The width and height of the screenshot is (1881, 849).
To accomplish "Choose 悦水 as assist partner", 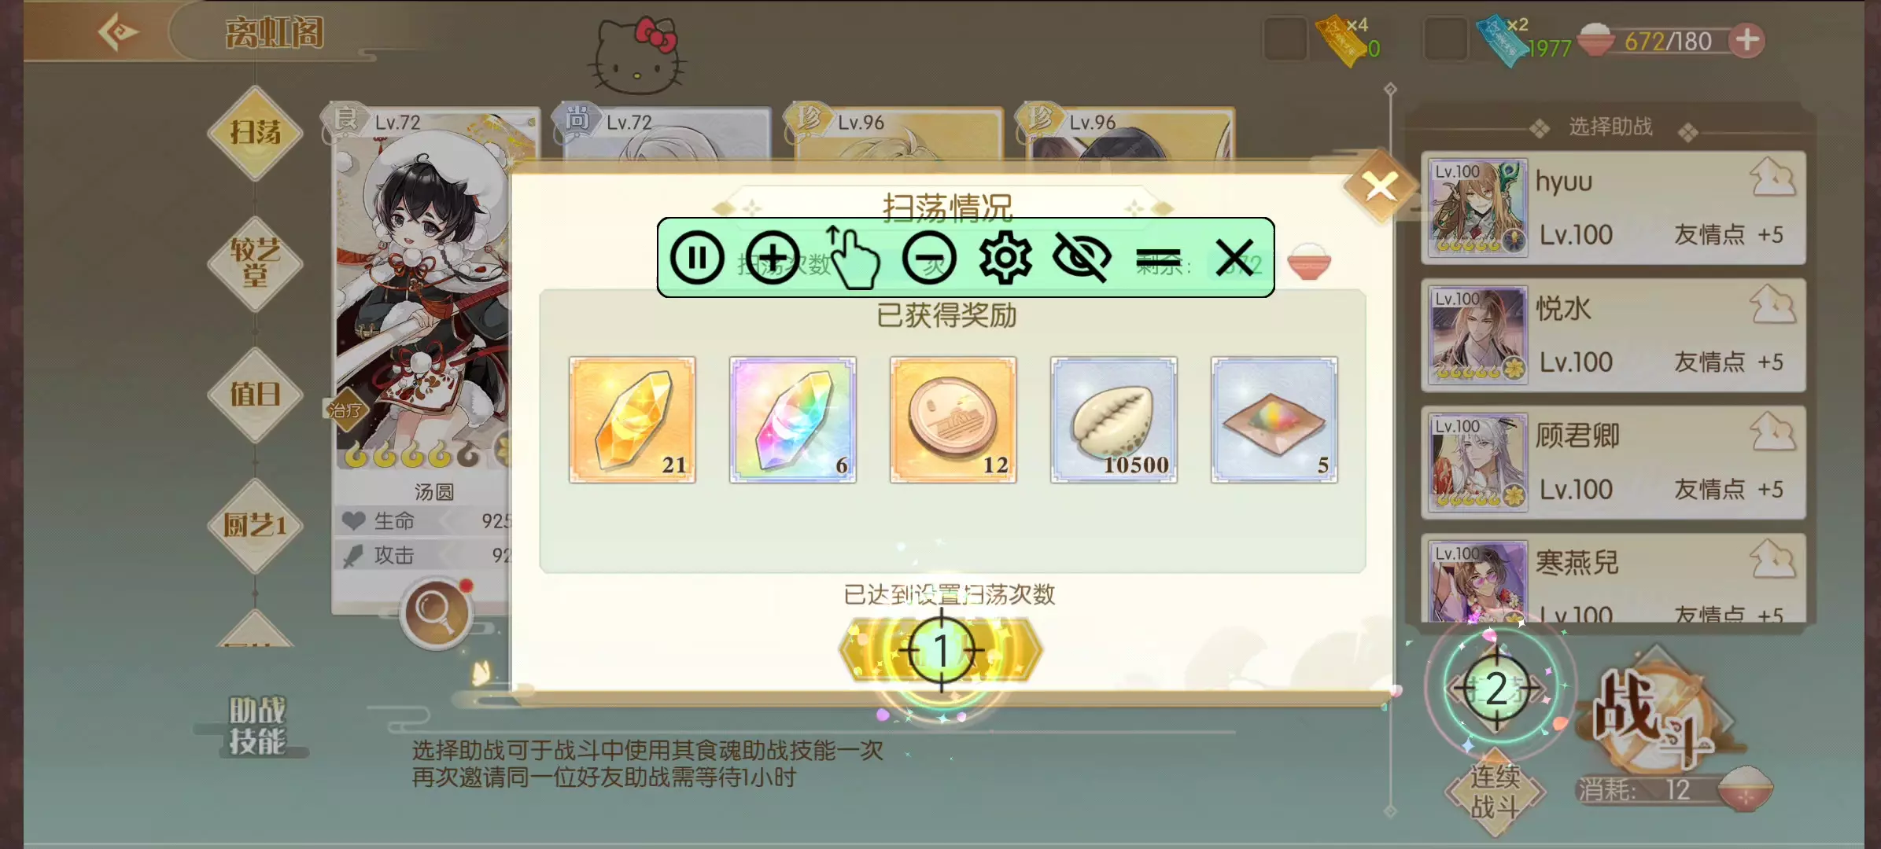I will tap(1613, 335).
